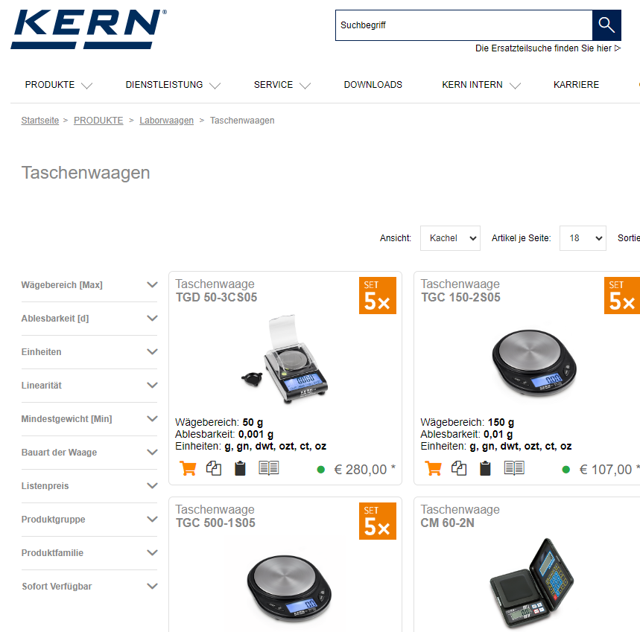Open the DOWNLOADS menu item

(373, 85)
